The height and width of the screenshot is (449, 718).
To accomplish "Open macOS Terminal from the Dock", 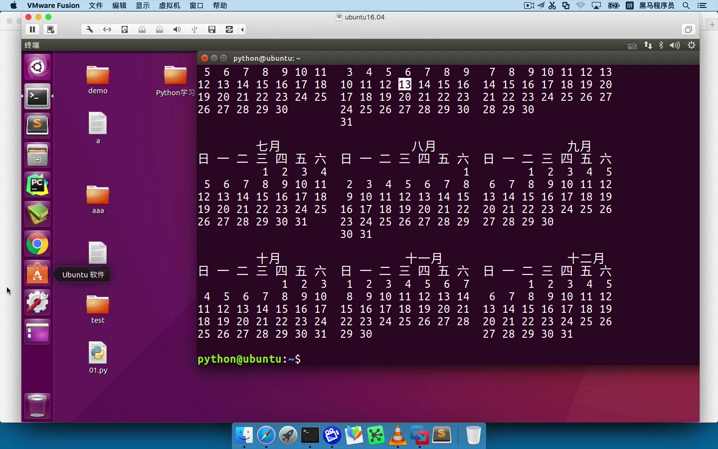I will pyautogui.click(x=310, y=436).
